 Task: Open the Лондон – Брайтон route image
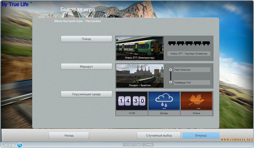pos(140,76)
